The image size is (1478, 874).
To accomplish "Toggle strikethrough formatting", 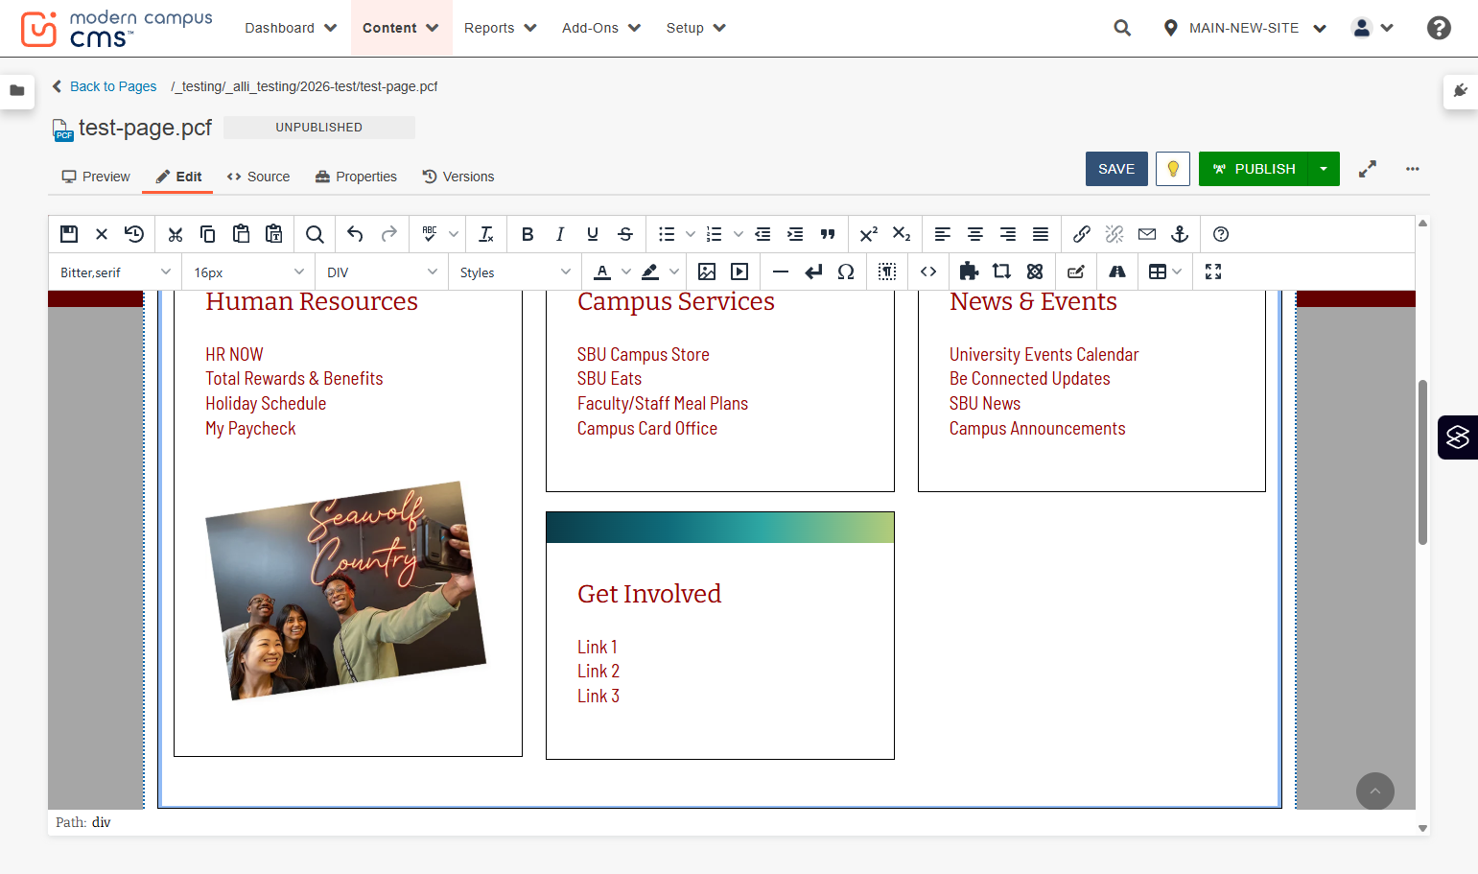I will 625,234.
